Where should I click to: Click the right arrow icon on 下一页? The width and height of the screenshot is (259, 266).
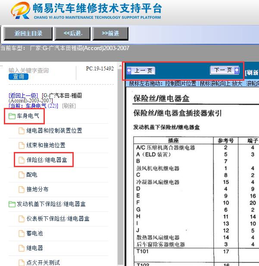[237, 70]
